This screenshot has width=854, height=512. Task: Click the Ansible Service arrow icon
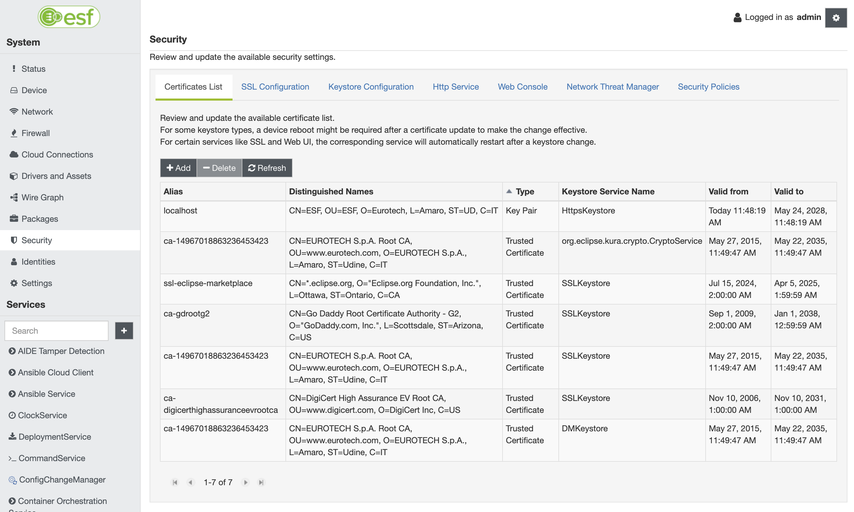click(12, 394)
